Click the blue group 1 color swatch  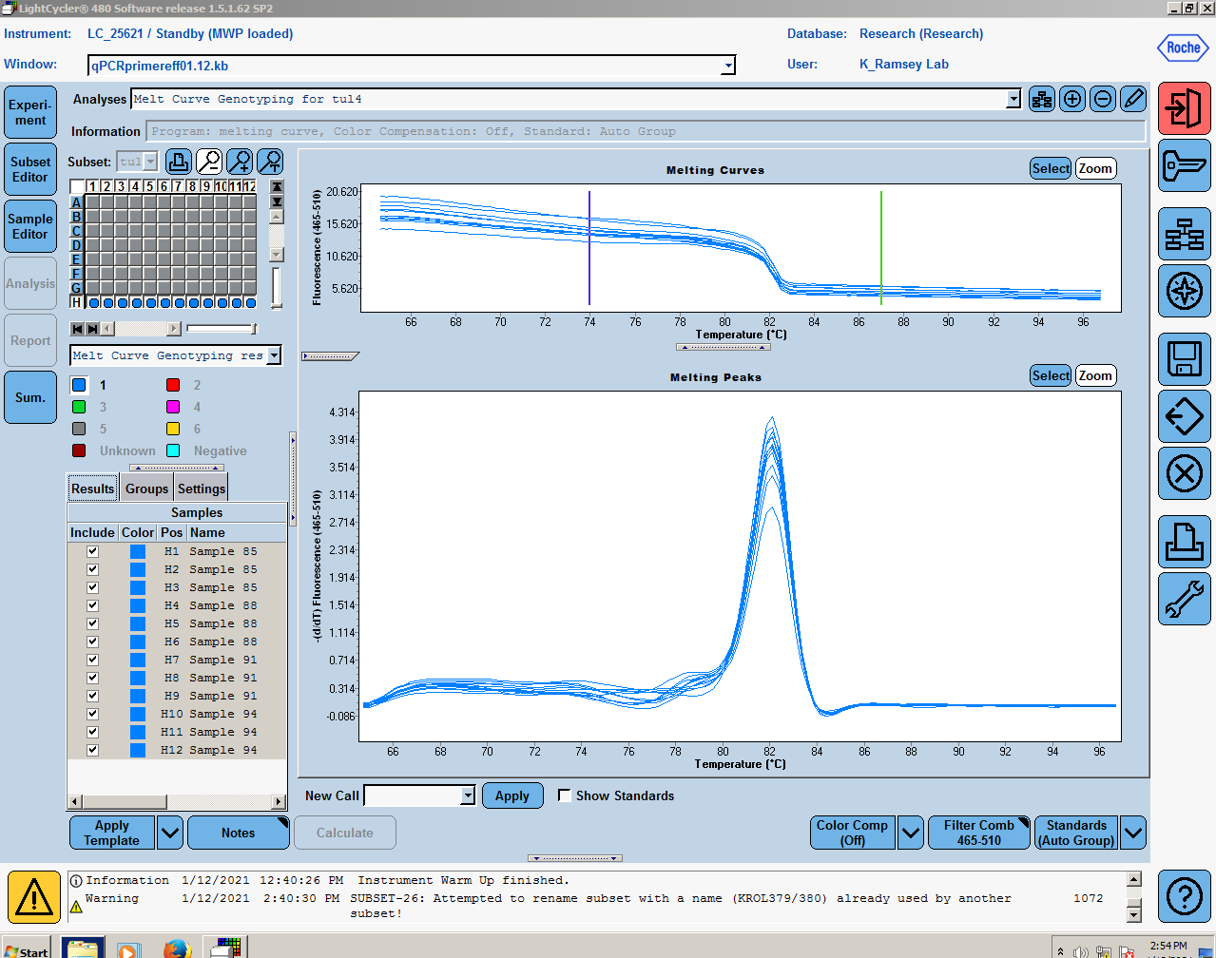tap(80, 385)
